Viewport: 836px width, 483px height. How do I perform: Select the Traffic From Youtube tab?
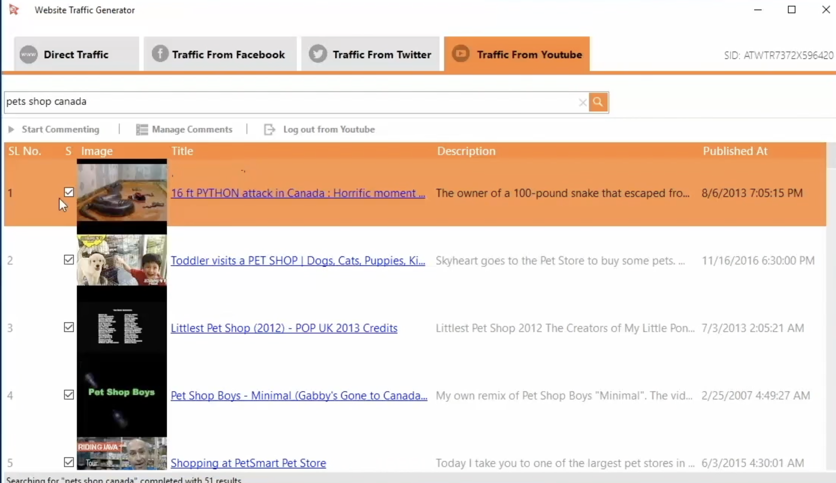coord(517,54)
